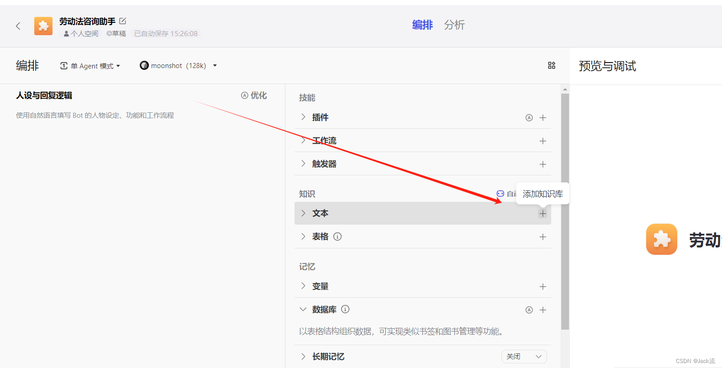This screenshot has width=722, height=368.
Task: Click the scrollbar up arrow
Action: (x=565, y=89)
